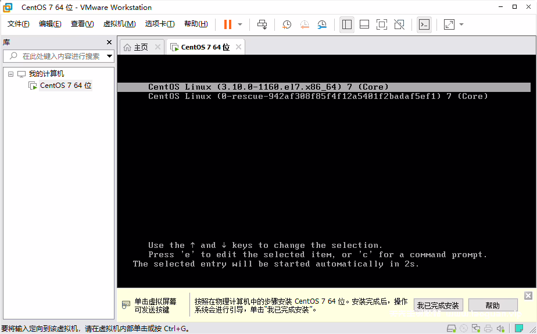This screenshot has width=537, height=334.
Task: Close the CentOS 7 64 位 tab
Action: pyautogui.click(x=239, y=47)
